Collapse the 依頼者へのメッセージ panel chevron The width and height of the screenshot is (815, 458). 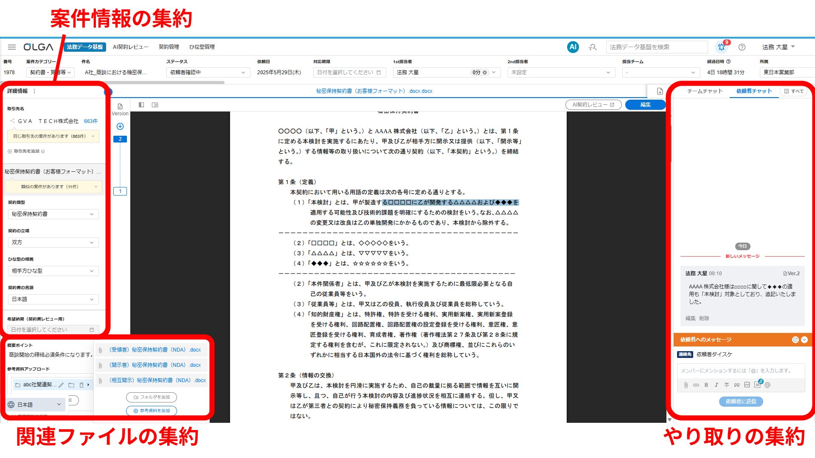(x=804, y=340)
